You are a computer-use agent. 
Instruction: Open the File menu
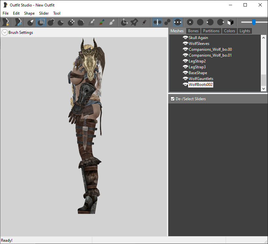tap(6, 13)
